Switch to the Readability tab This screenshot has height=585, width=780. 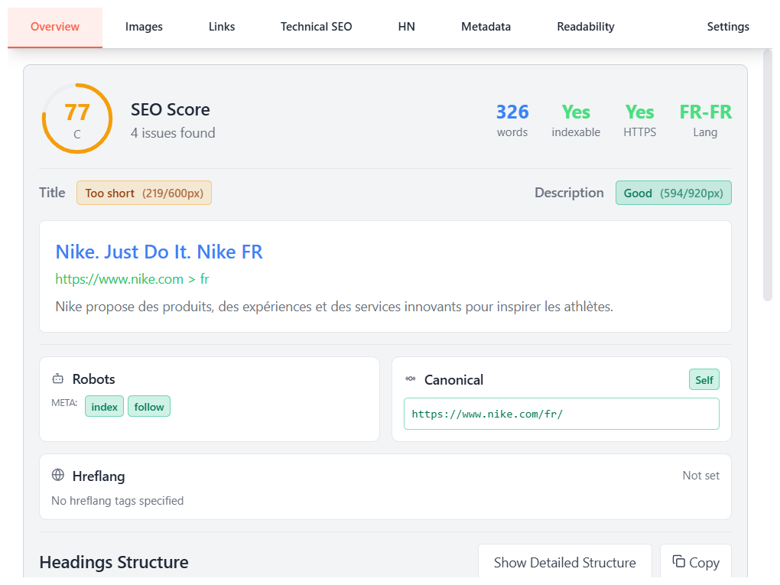point(585,27)
